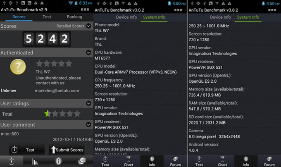Screen dimensions: 281x167
Task: Click OpenGL ES 2.0 in right screen
Action: 202,81
